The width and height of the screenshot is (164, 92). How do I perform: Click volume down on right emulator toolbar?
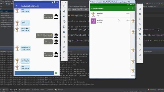click(x=140, y=19)
